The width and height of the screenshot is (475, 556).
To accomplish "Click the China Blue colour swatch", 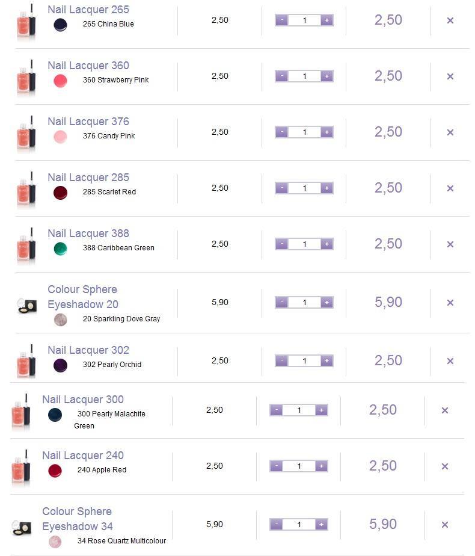I will (x=60, y=25).
